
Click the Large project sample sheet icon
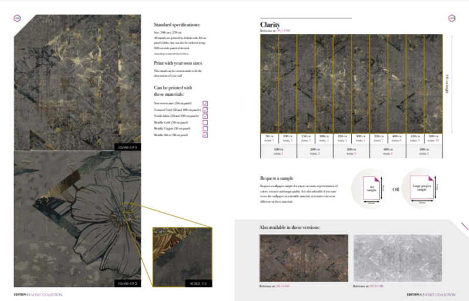pyautogui.click(x=422, y=187)
